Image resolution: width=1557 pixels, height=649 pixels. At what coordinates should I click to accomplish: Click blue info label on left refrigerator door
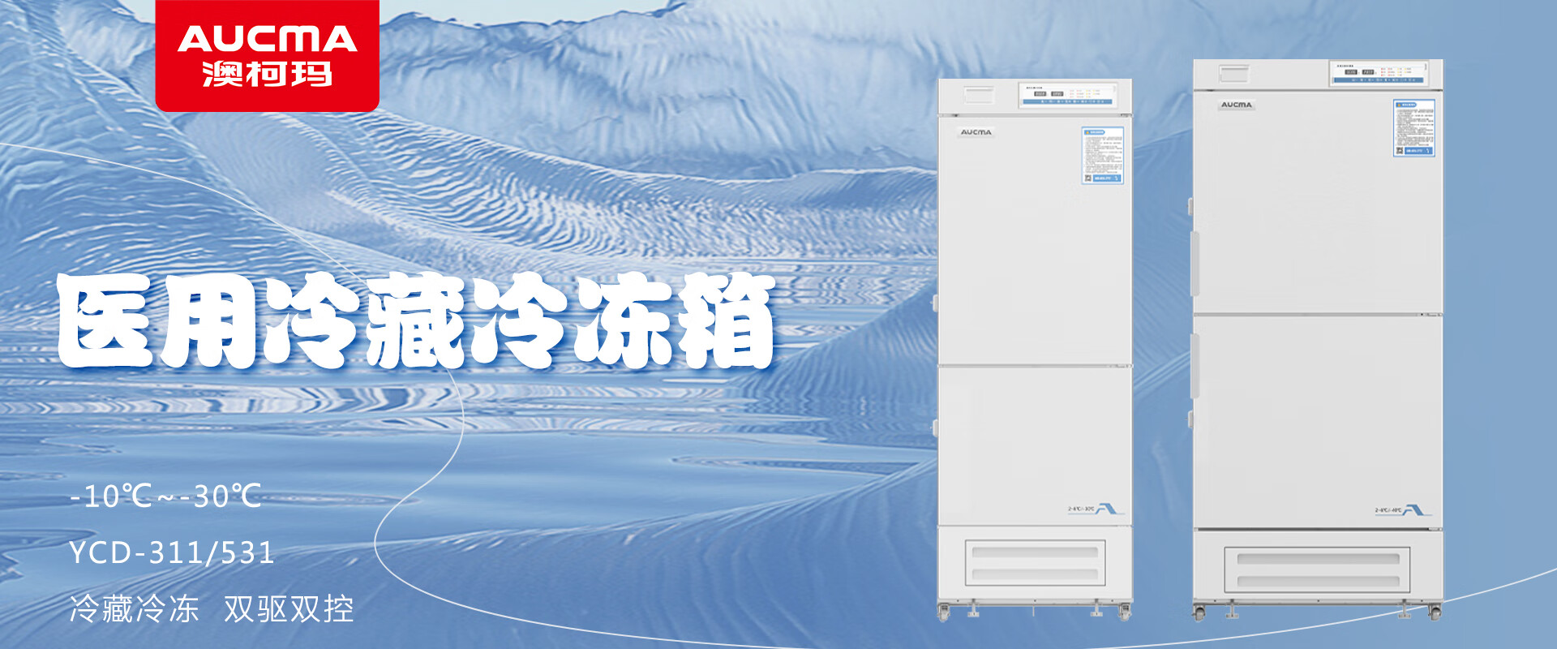(1102, 156)
